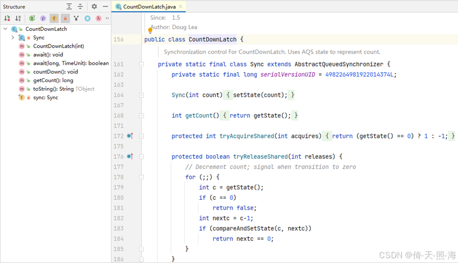Select the CountDownLatch.java editor tab
The image size is (458, 263).
tap(149, 6)
